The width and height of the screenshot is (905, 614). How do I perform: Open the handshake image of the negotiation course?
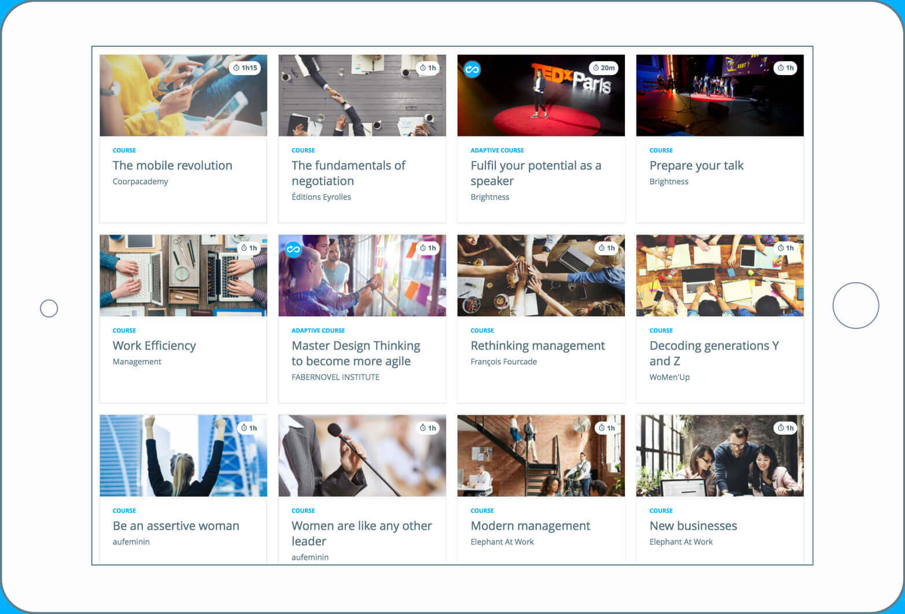pyautogui.click(x=362, y=95)
